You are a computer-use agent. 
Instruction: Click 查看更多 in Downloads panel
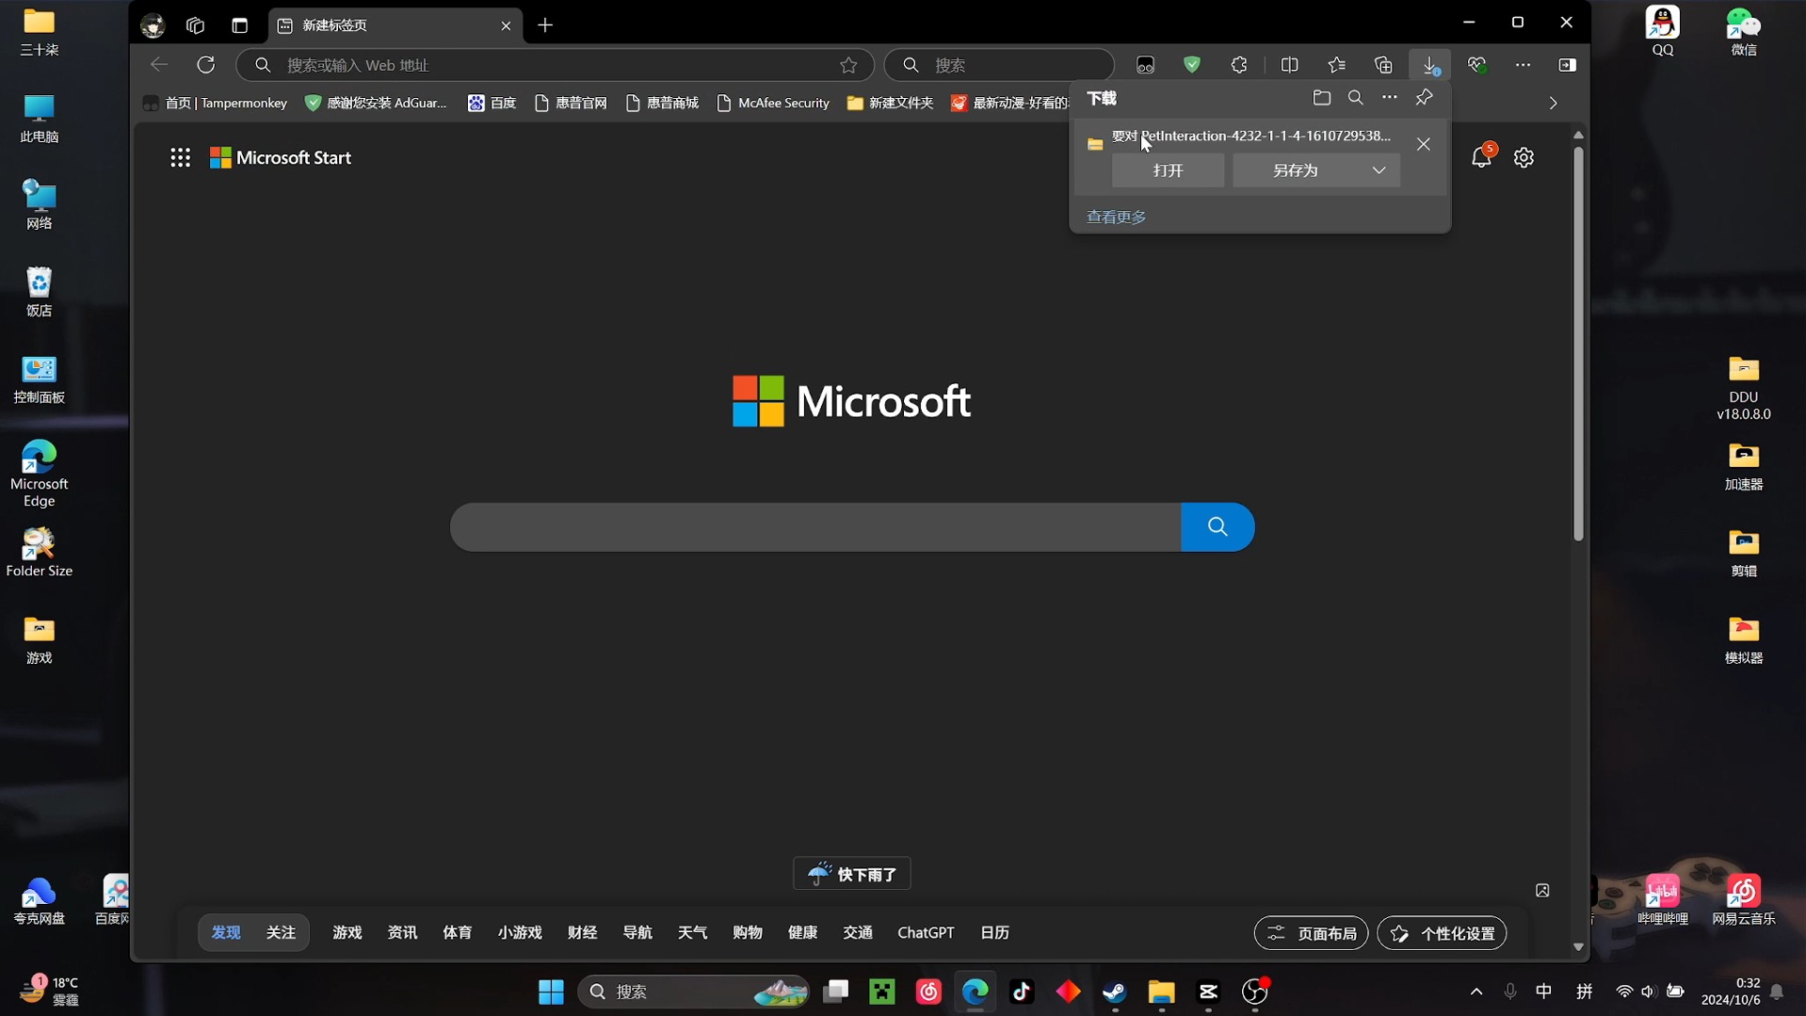pos(1116,217)
